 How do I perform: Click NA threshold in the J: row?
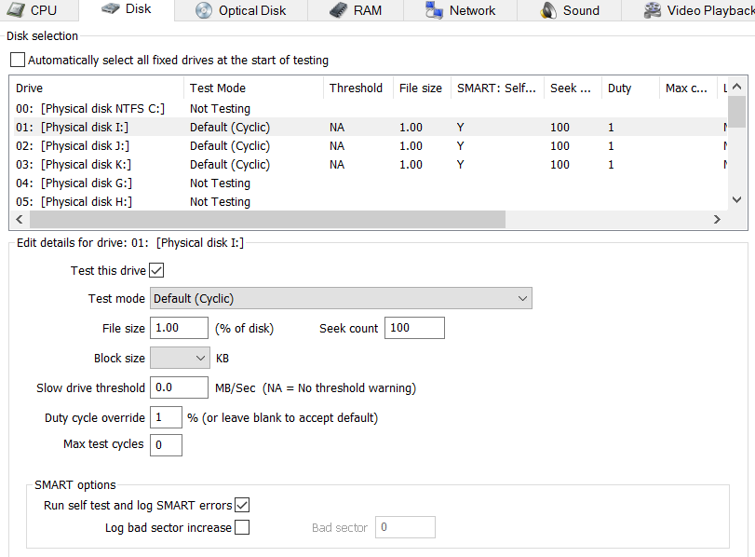(337, 146)
